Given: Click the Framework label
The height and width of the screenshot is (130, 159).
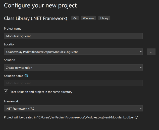Looking at the screenshot, I should click(x=11, y=101).
